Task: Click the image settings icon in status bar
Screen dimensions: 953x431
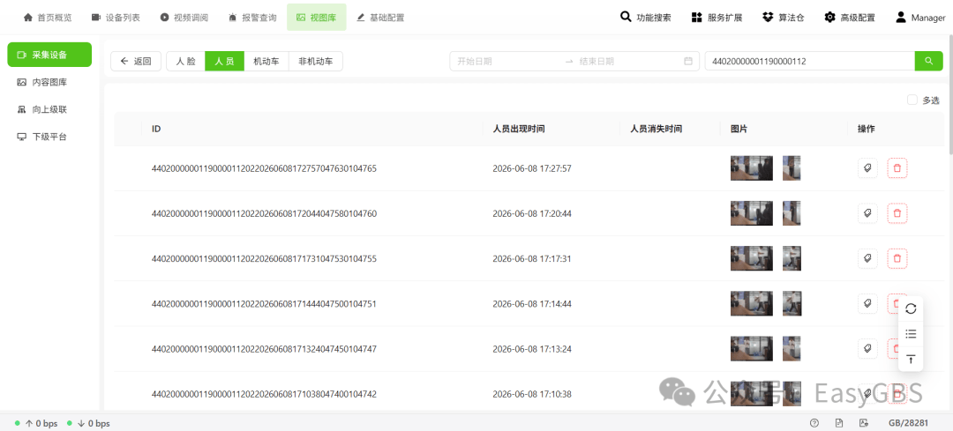Action: [x=863, y=423]
